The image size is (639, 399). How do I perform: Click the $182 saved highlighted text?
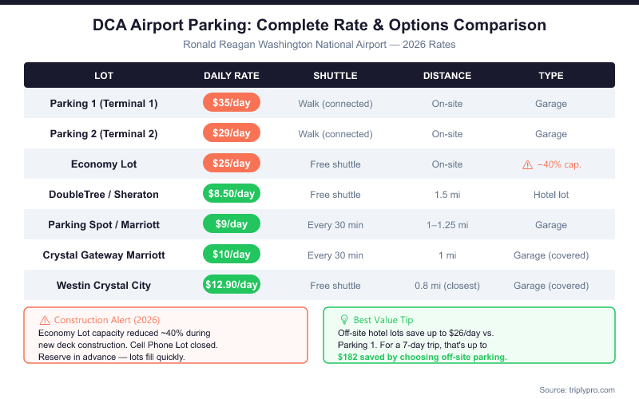[423, 357]
